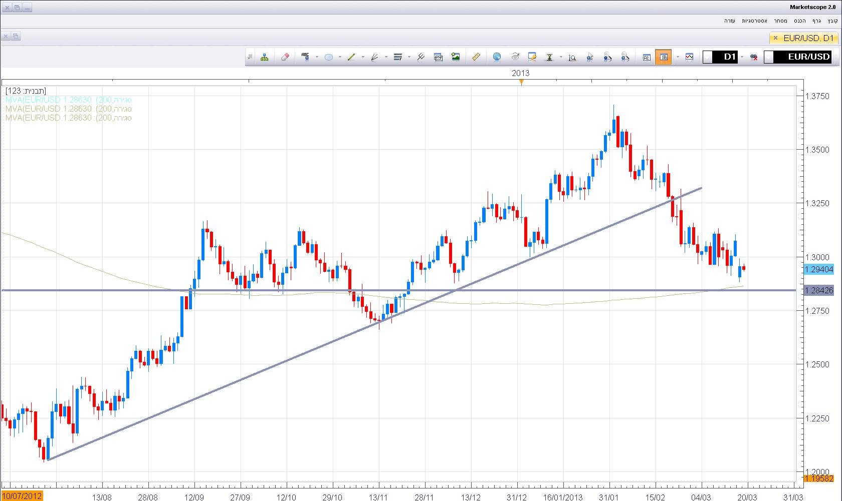Toggle the A-side panel layout button
842x501 pixels.
click(647, 57)
